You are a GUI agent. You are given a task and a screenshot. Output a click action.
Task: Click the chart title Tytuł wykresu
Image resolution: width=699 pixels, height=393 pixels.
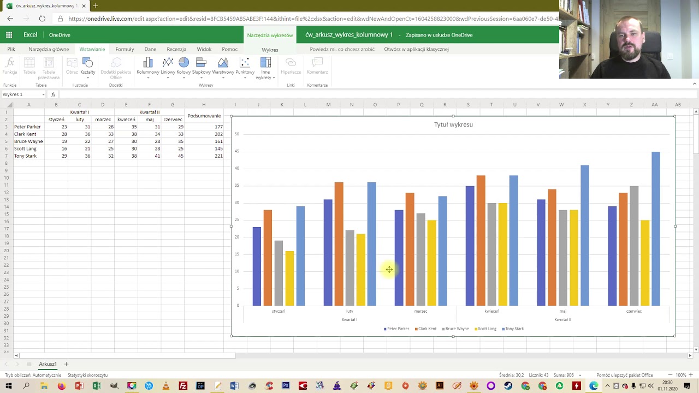[453, 124]
